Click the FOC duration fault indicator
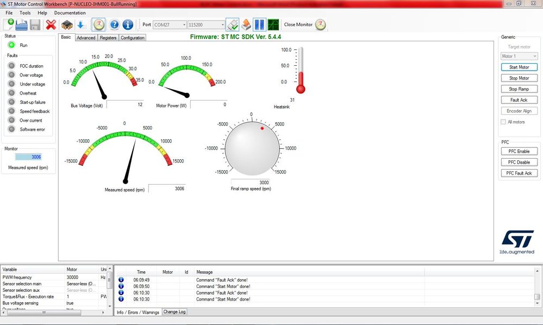 click(11, 66)
